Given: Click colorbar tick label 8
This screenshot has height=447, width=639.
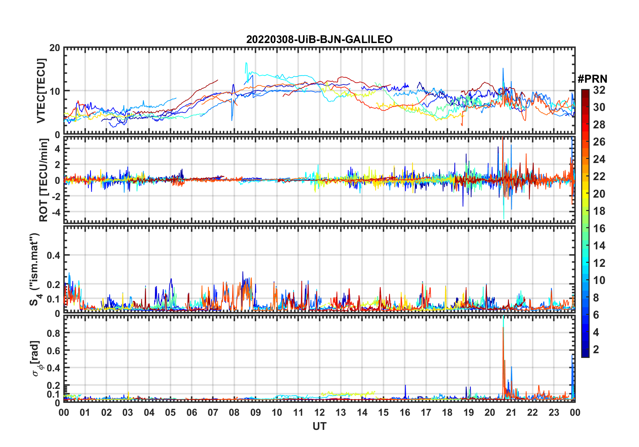Looking at the screenshot, I should coord(596,298).
